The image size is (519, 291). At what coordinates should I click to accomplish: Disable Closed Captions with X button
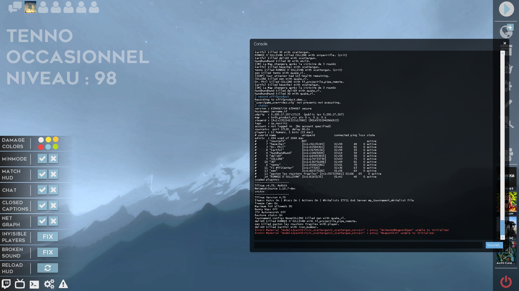point(54,206)
